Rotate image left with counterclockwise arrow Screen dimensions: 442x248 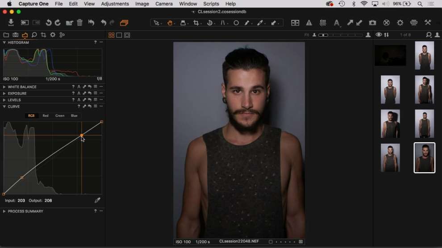point(49,22)
